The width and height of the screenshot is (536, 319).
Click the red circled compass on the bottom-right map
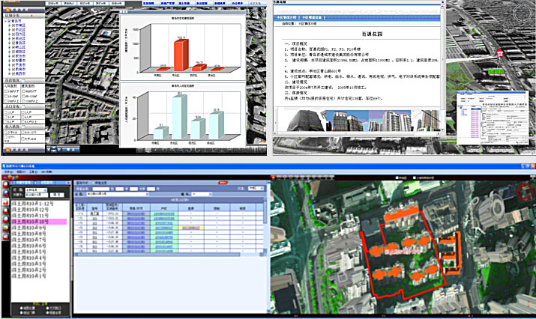pos(524,191)
